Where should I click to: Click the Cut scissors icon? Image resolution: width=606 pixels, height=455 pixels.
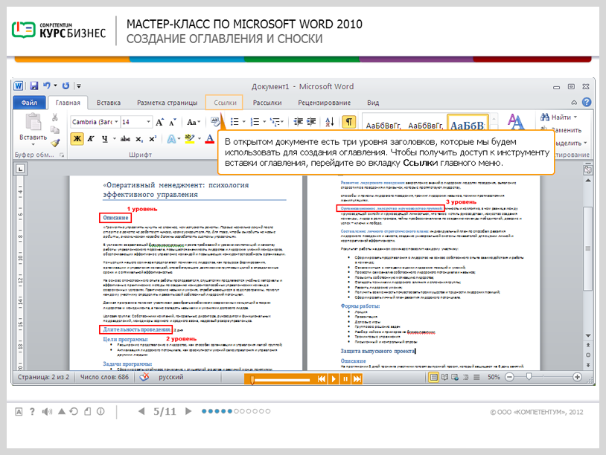click(55, 117)
